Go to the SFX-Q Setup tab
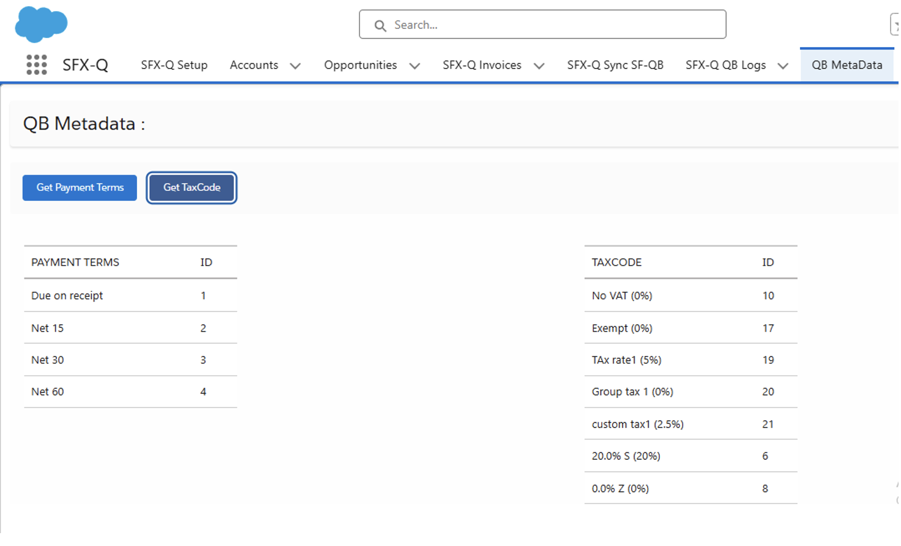This screenshot has width=901, height=546. [x=174, y=65]
